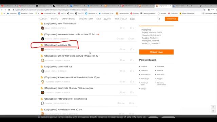Open thread 'меня плохо слышат'
The width and height of the screenshot is (217, 122).
point(60,24)
